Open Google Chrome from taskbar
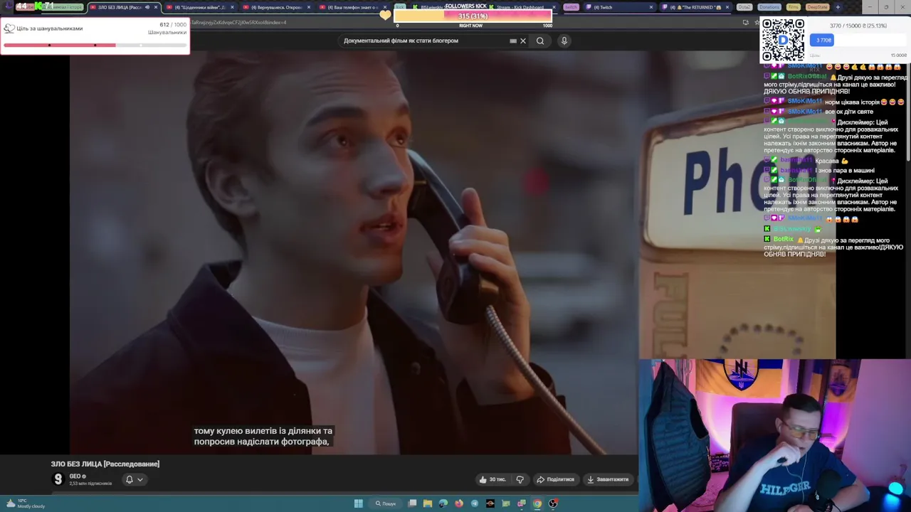911x512 pixels. (537, 503)
